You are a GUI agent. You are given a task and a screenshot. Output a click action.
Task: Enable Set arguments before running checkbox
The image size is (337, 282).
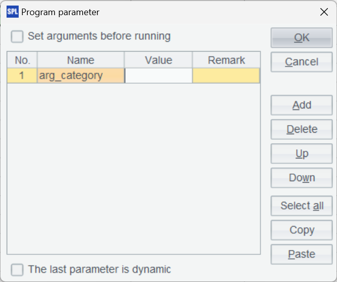(18, 36)
